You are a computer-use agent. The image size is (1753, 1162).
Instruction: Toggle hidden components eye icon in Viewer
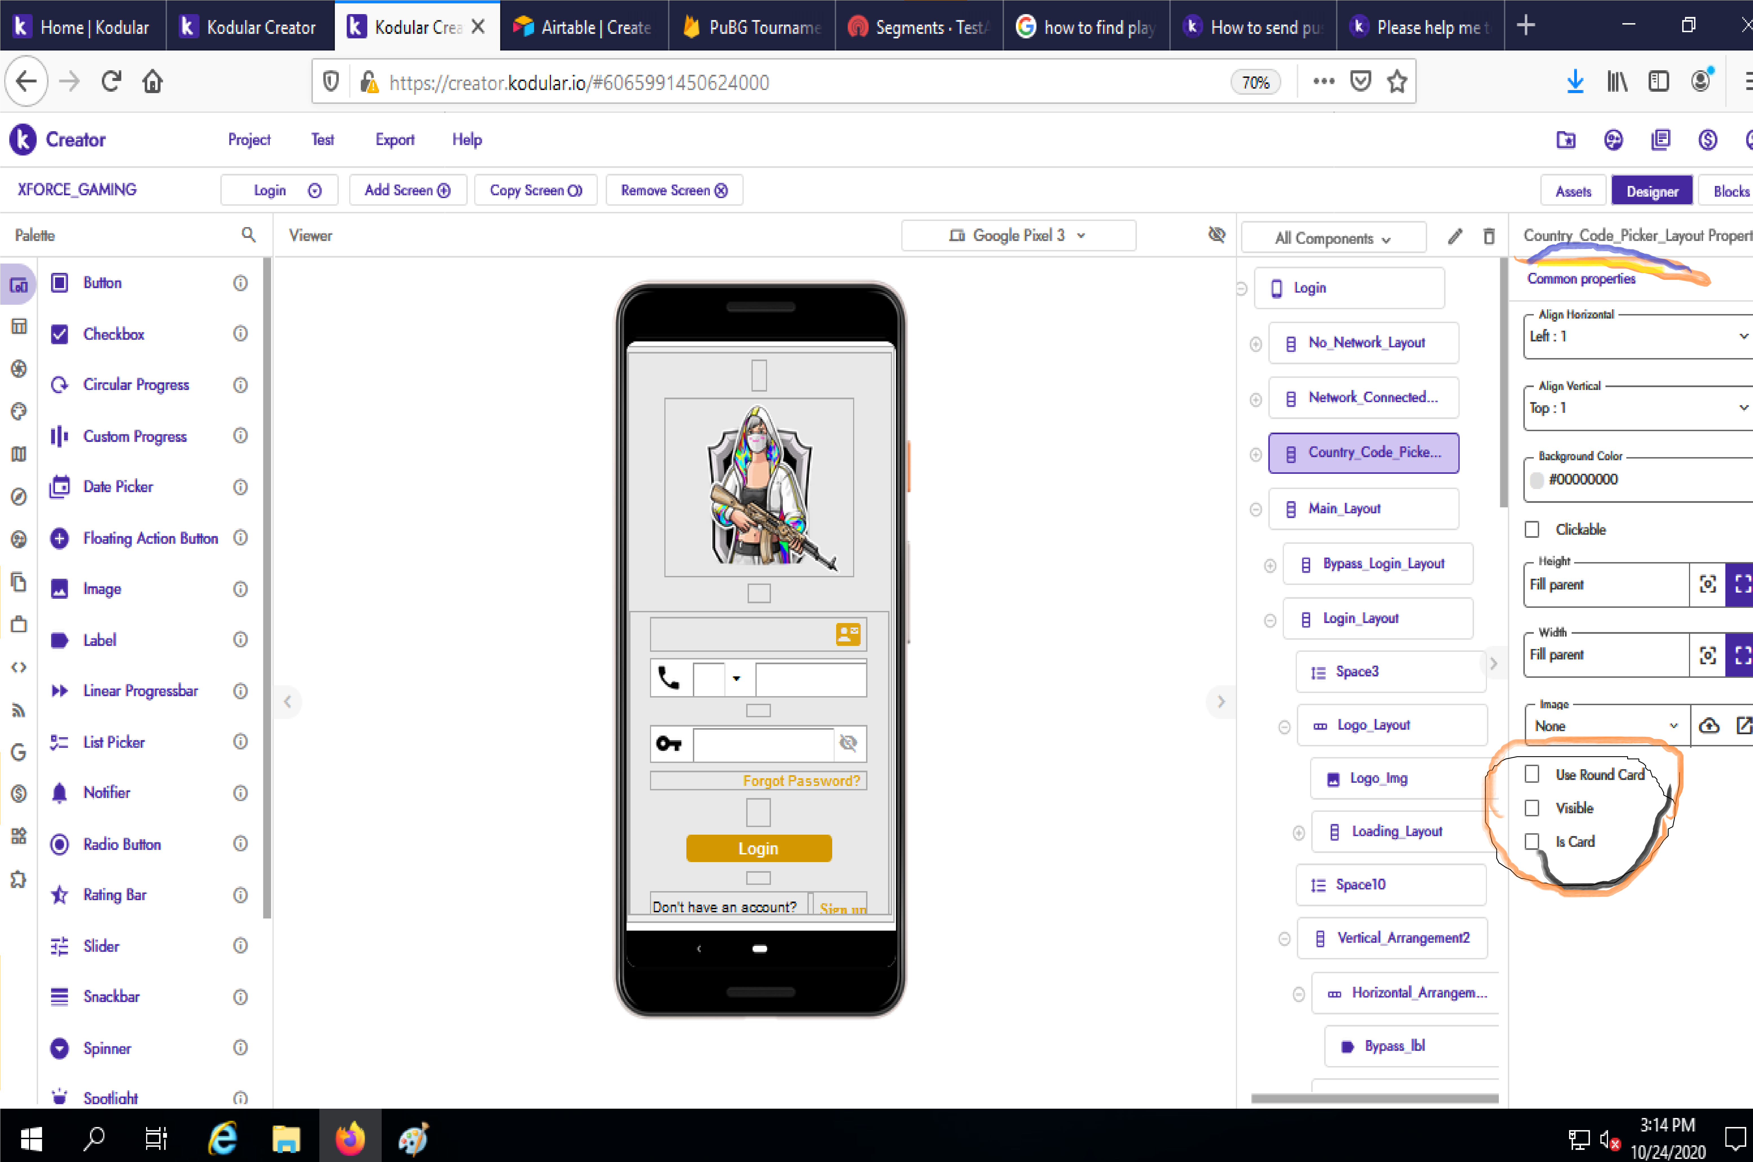[1217, 235]
